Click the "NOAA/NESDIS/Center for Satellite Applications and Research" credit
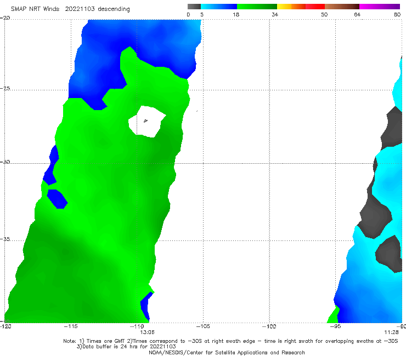 pos(227,352)
